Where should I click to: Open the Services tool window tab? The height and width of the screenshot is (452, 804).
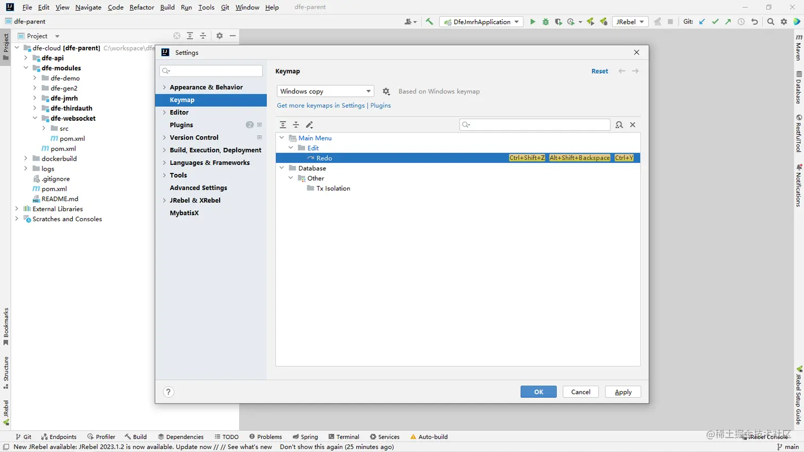384,437
